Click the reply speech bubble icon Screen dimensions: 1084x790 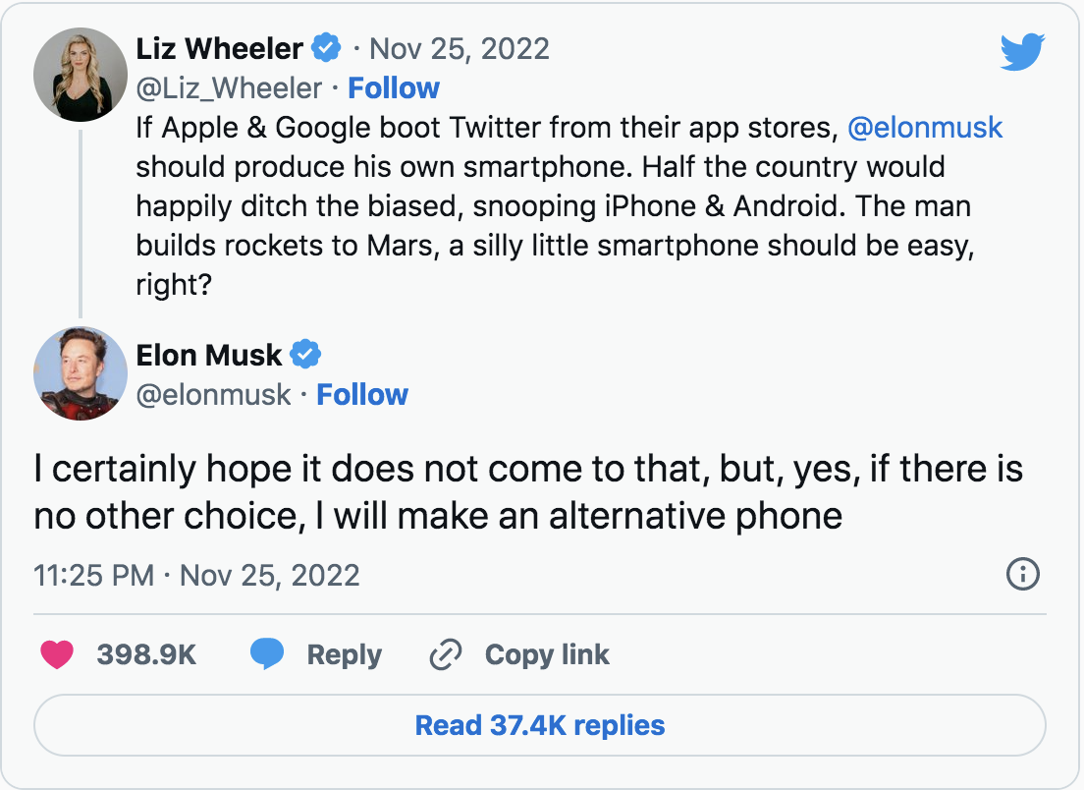266,655
